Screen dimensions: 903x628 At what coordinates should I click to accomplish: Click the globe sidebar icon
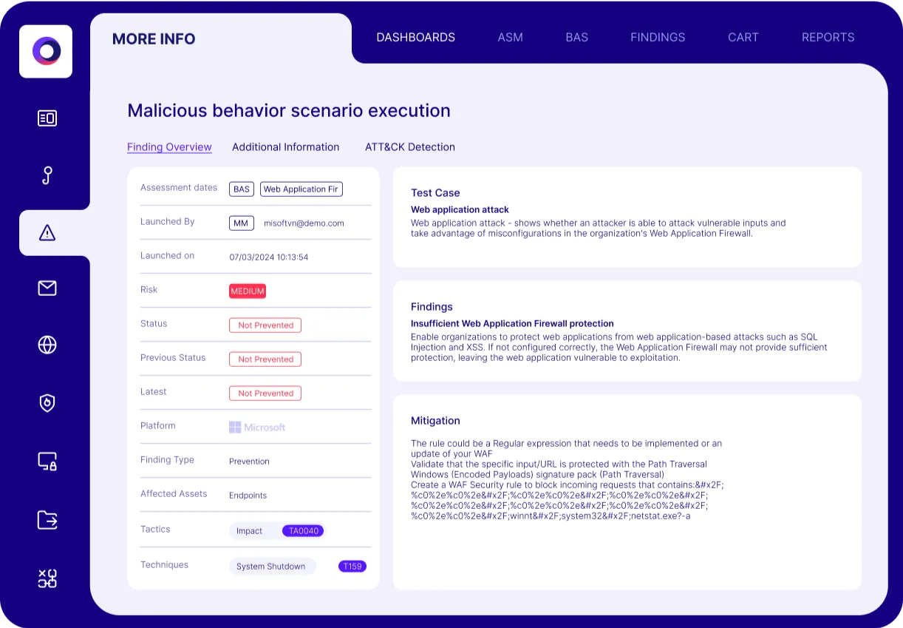(47, 345)
